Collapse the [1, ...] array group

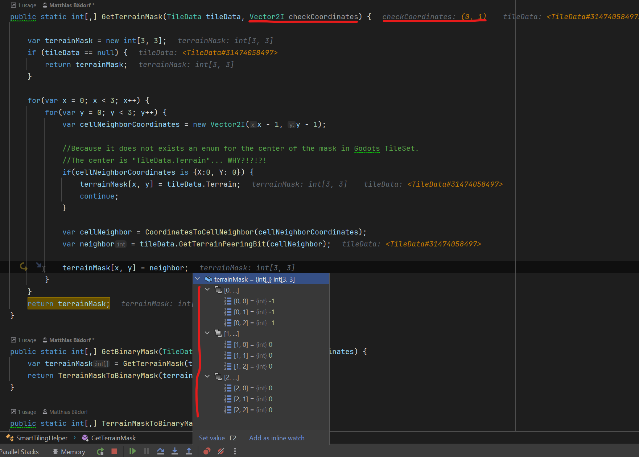point(207,333)
